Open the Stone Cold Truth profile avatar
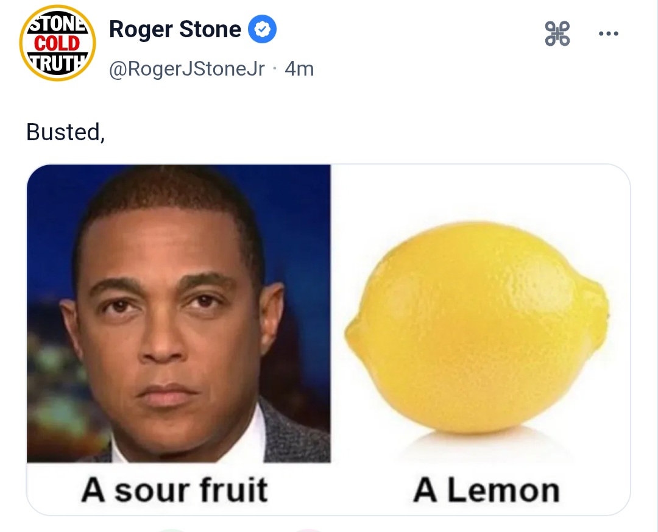This screenshot has width=658, height=532. 57,43
